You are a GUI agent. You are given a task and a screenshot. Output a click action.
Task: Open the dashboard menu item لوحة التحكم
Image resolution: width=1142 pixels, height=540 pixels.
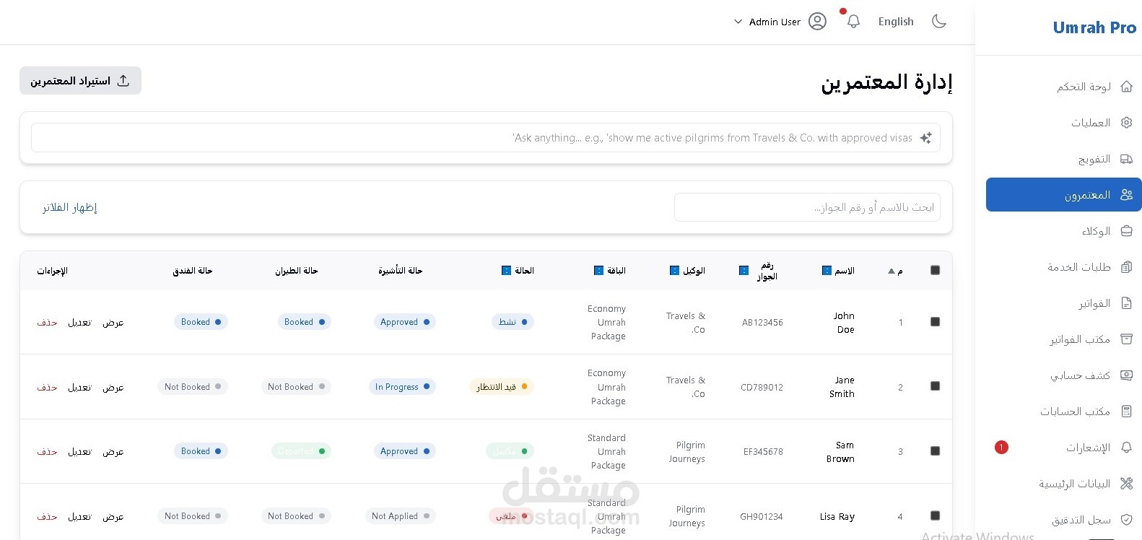pyautogui.click(x=1064, y=87)
